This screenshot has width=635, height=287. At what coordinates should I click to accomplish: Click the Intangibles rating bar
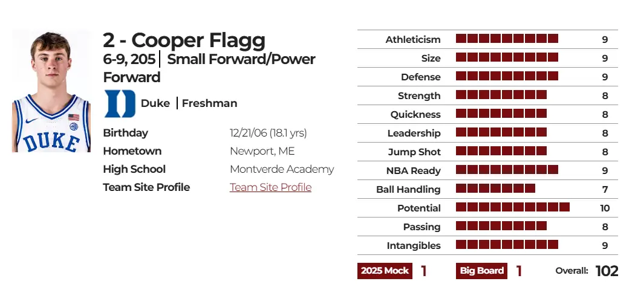click(507, 245)
